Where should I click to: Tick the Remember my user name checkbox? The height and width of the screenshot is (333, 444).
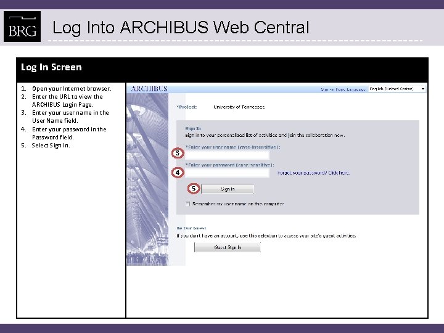(187, 204)
